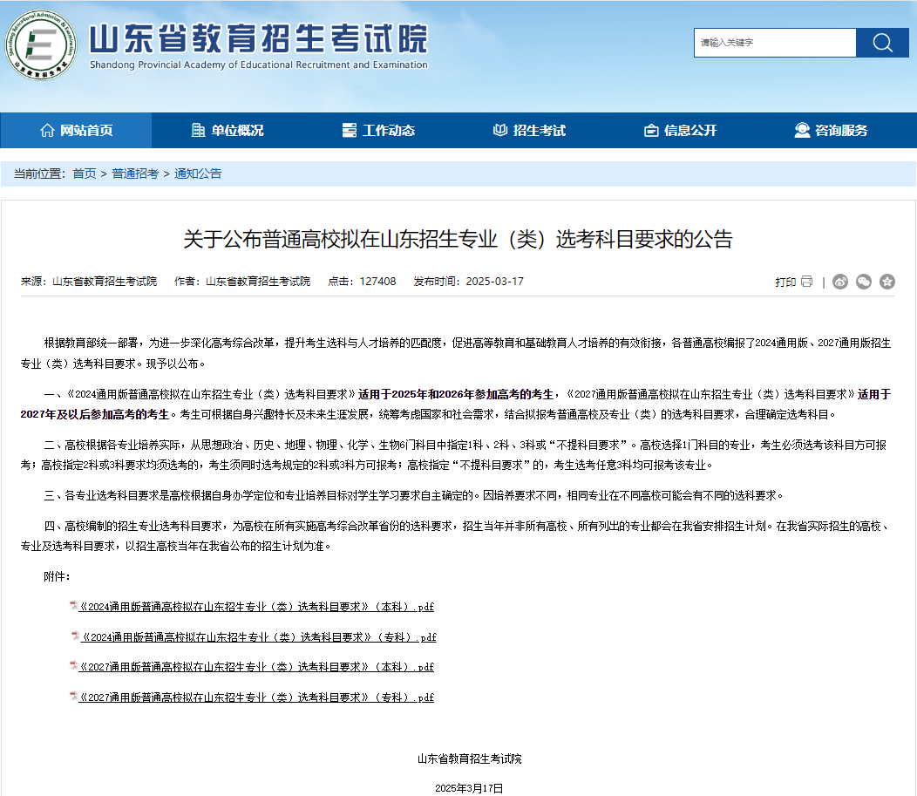Go to 招生考试 menu item
The height and width of the screenshot is (796, 917).
pyautogui.click(x=529, y=131)
